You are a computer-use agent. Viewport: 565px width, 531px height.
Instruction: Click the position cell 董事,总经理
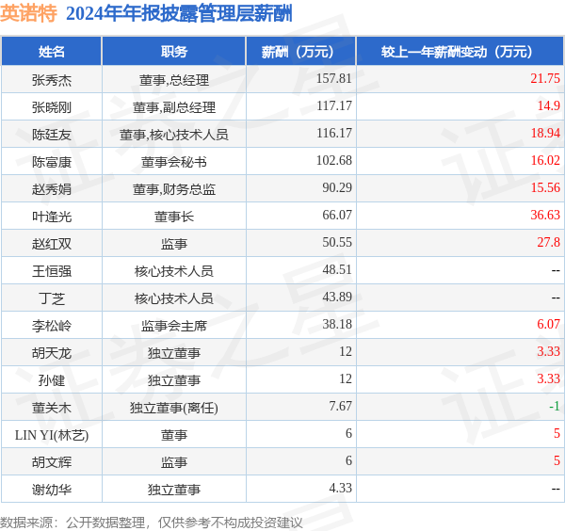click(174, 80)
